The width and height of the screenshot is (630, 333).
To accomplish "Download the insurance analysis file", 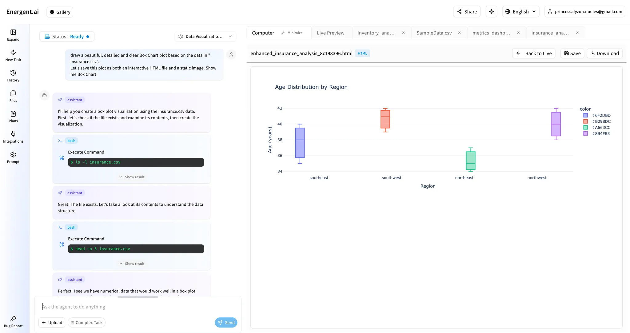I will 604,53.
